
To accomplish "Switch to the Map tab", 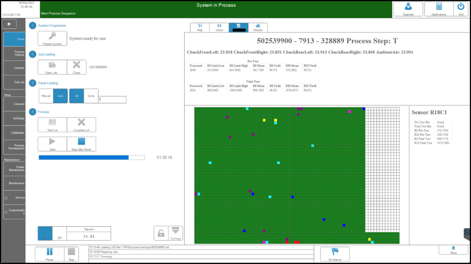I will [200, 27].
